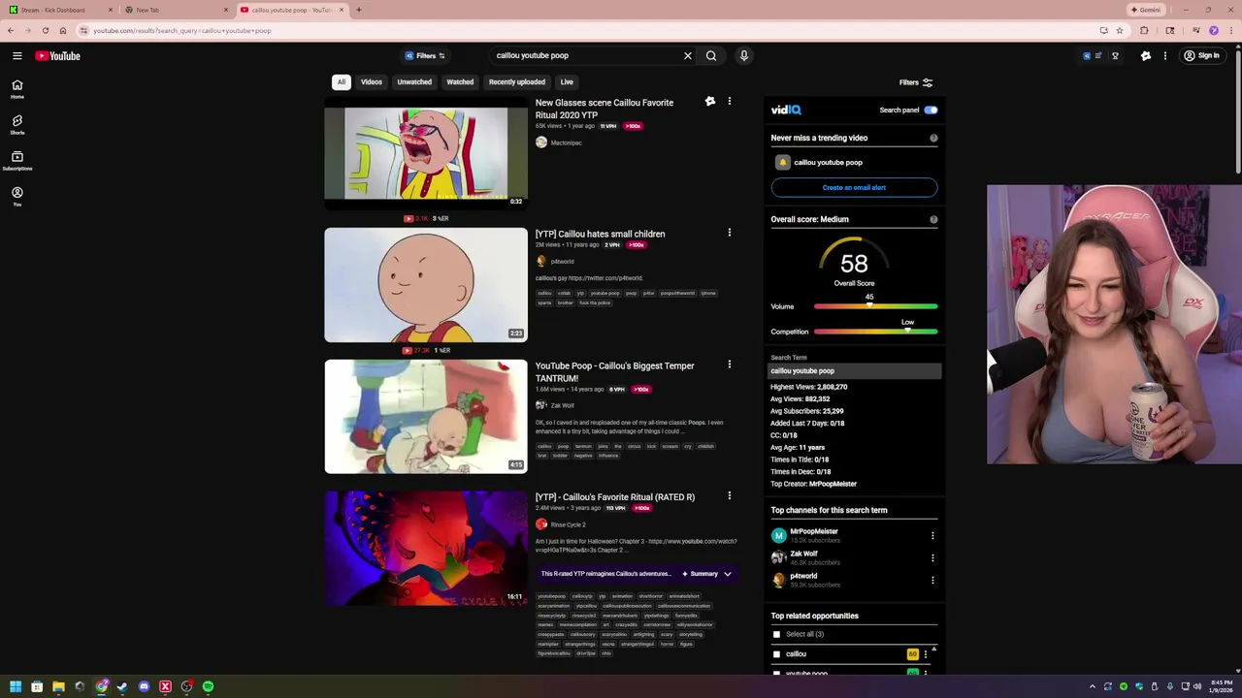Bookmark this page with the star
Viewport: 1242px width, 698px height.
pyautogui.click(x=1119, y=30)
